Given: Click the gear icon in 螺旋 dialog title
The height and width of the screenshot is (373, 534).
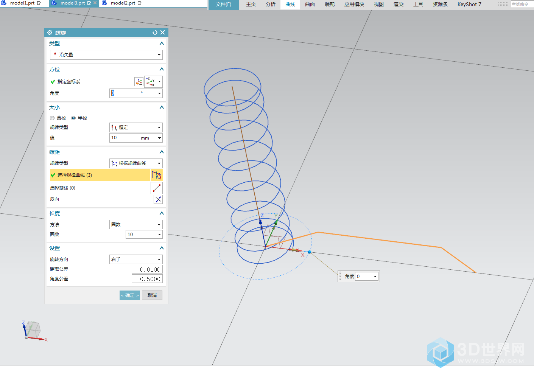Looking at the screenshot, I should click(50, 33).
